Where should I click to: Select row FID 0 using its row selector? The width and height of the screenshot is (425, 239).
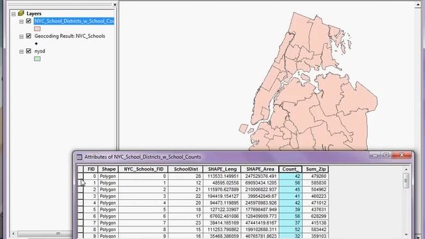click(80, 176)
